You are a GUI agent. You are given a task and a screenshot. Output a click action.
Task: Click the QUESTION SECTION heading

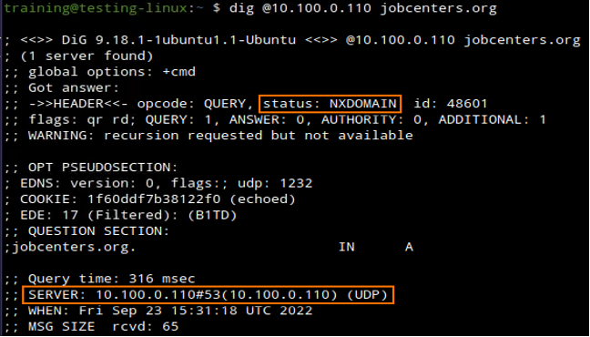click(98, 230)
